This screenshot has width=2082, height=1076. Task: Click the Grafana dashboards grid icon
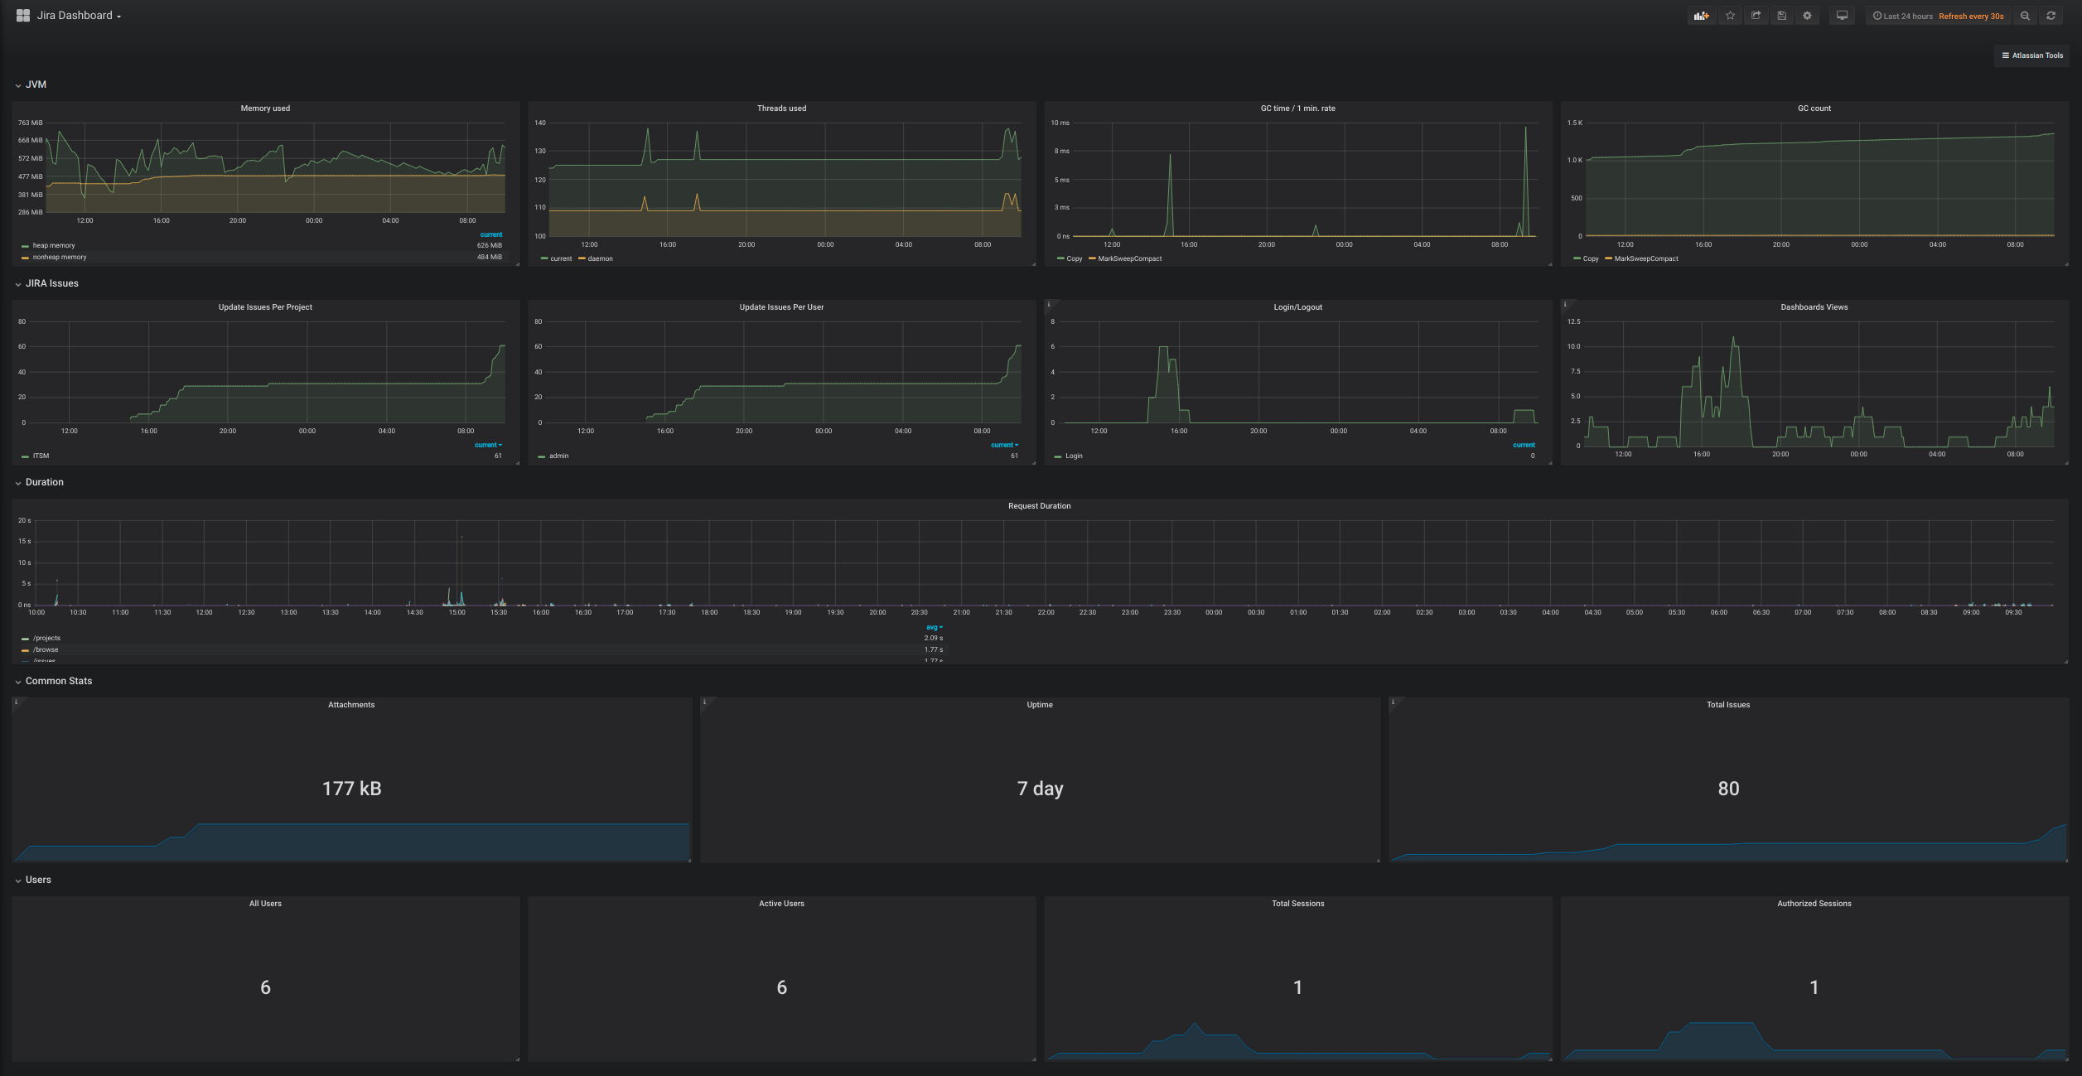click(x=23, y=16)
